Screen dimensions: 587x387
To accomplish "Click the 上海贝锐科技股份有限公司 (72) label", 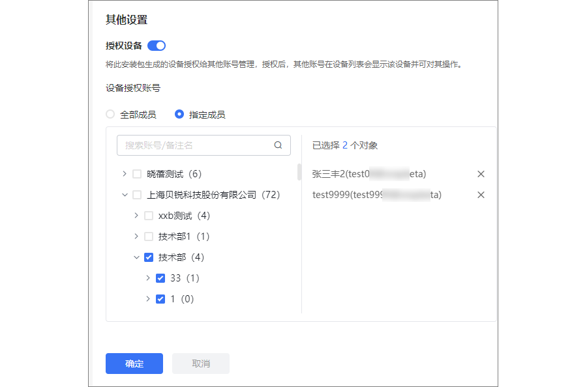I will 213,195.
